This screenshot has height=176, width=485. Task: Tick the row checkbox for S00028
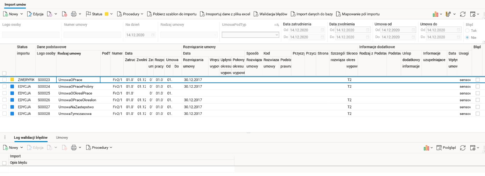pyautogui.click(x=4, y=113)
